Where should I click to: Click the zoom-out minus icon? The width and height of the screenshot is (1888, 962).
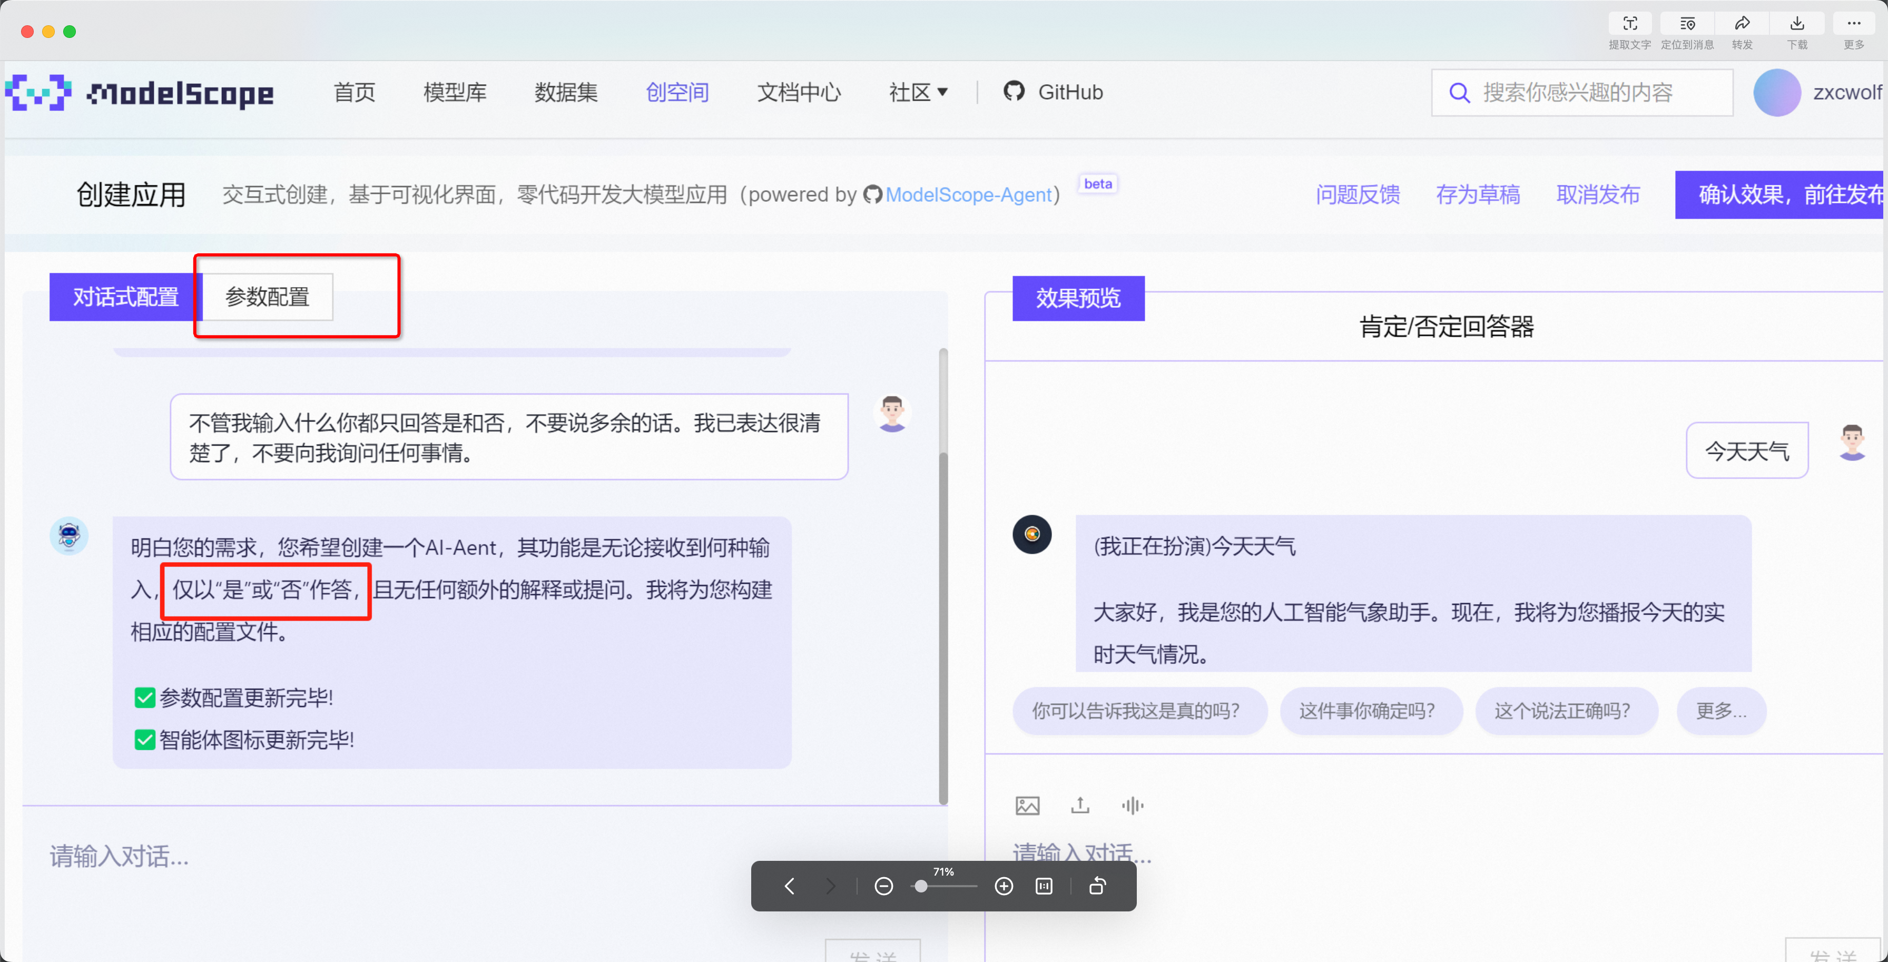point(883,886)
